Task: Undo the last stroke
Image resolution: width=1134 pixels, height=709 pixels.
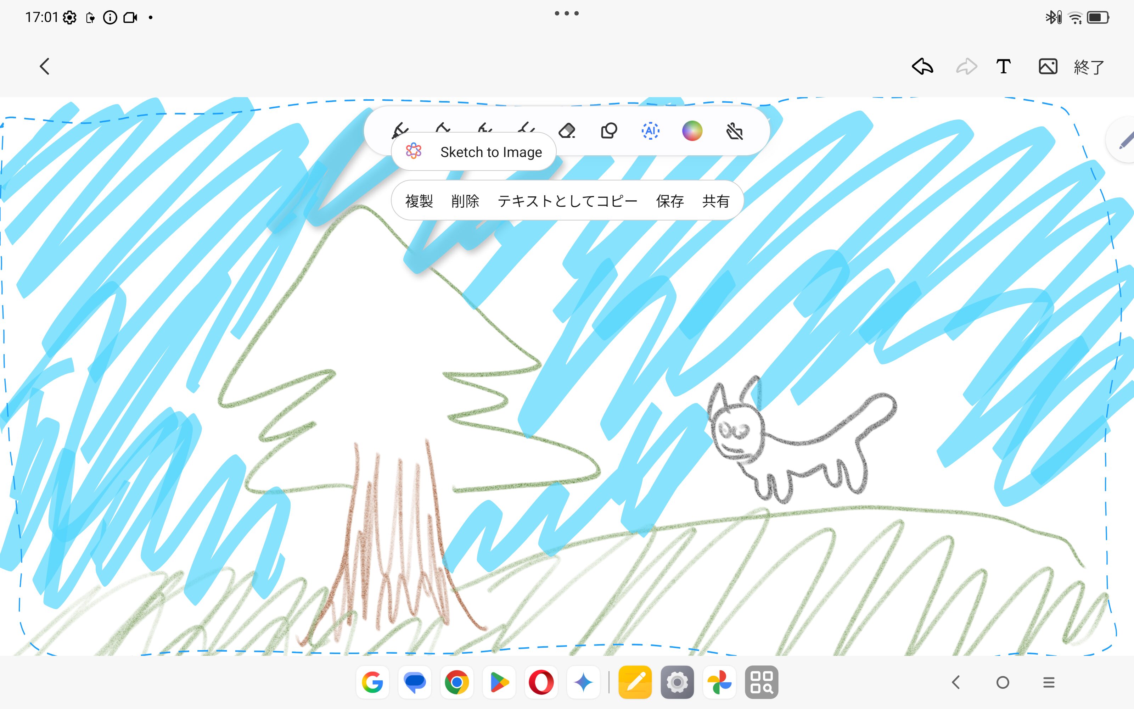Action: (922, 67)
